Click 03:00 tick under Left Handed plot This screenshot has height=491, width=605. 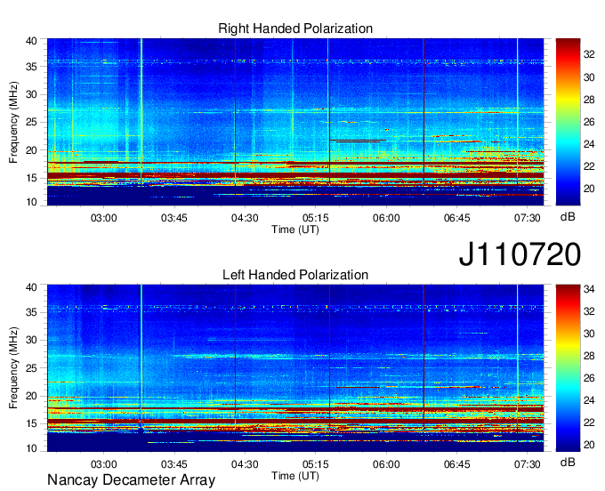tap(103, 463)
